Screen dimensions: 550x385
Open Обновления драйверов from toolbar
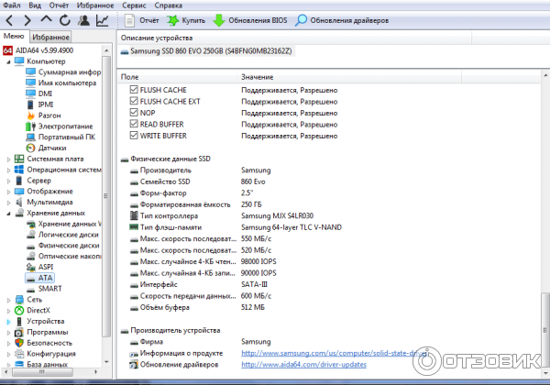[342, 20]
